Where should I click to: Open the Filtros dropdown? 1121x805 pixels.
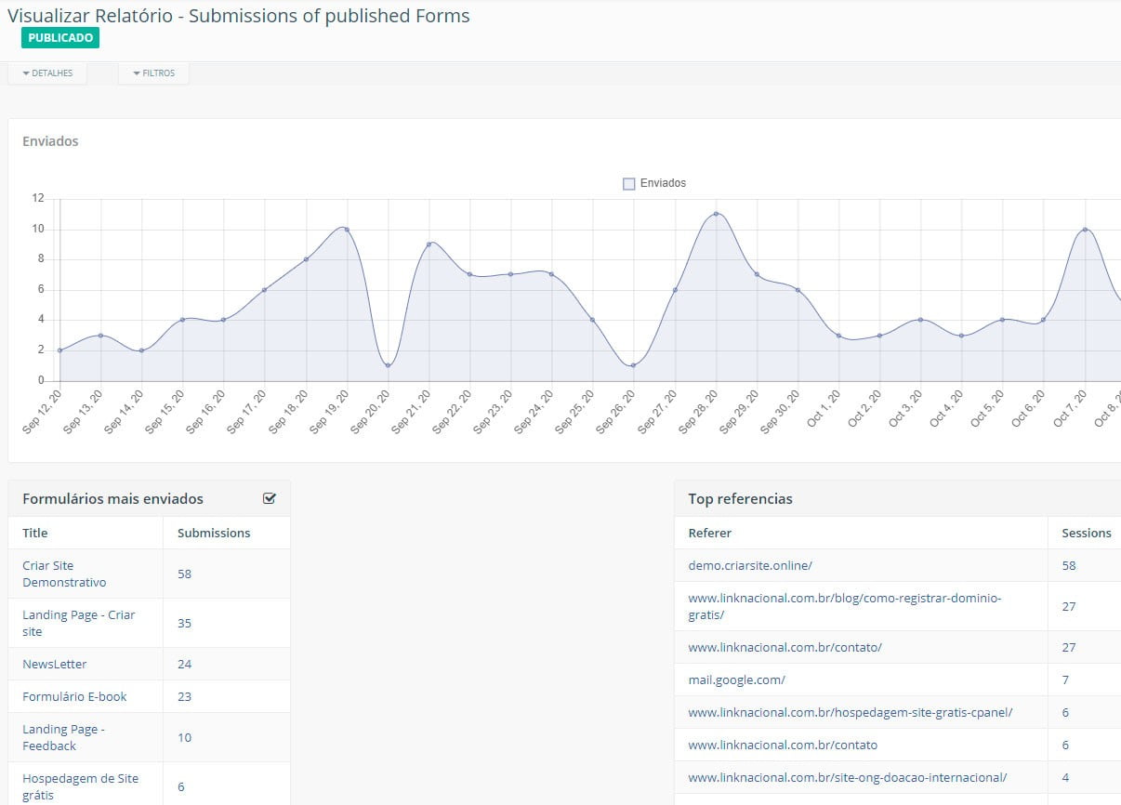pyautogui.click(x=153, y=73)
